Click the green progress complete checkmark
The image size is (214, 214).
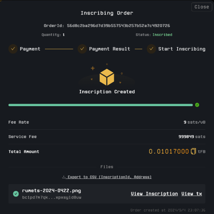pyautogui.click(x=197, y=105)
